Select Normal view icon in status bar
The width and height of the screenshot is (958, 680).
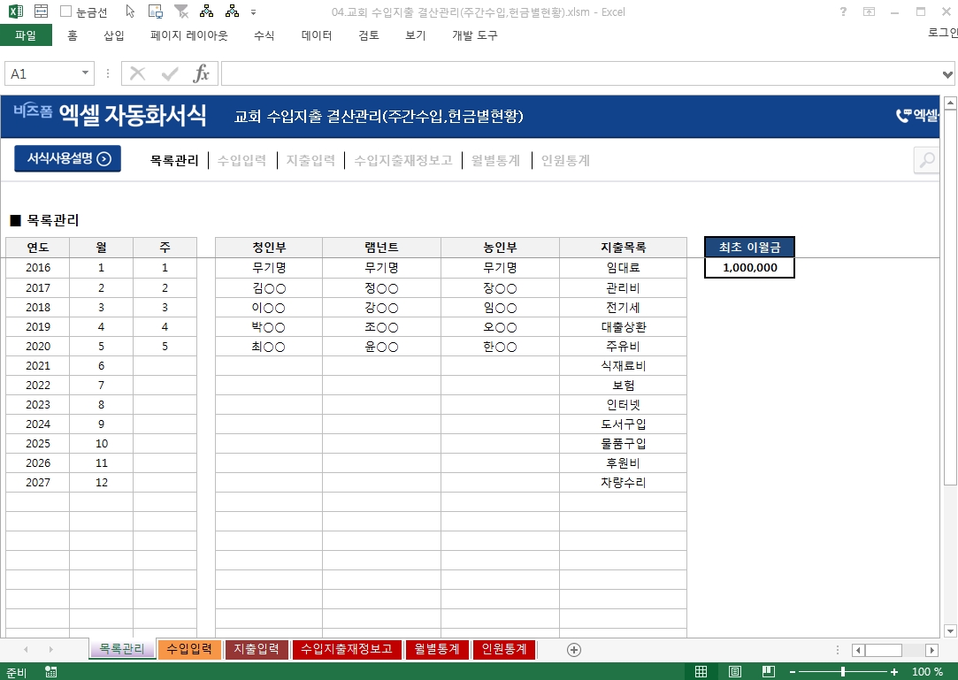click(701, 672)
